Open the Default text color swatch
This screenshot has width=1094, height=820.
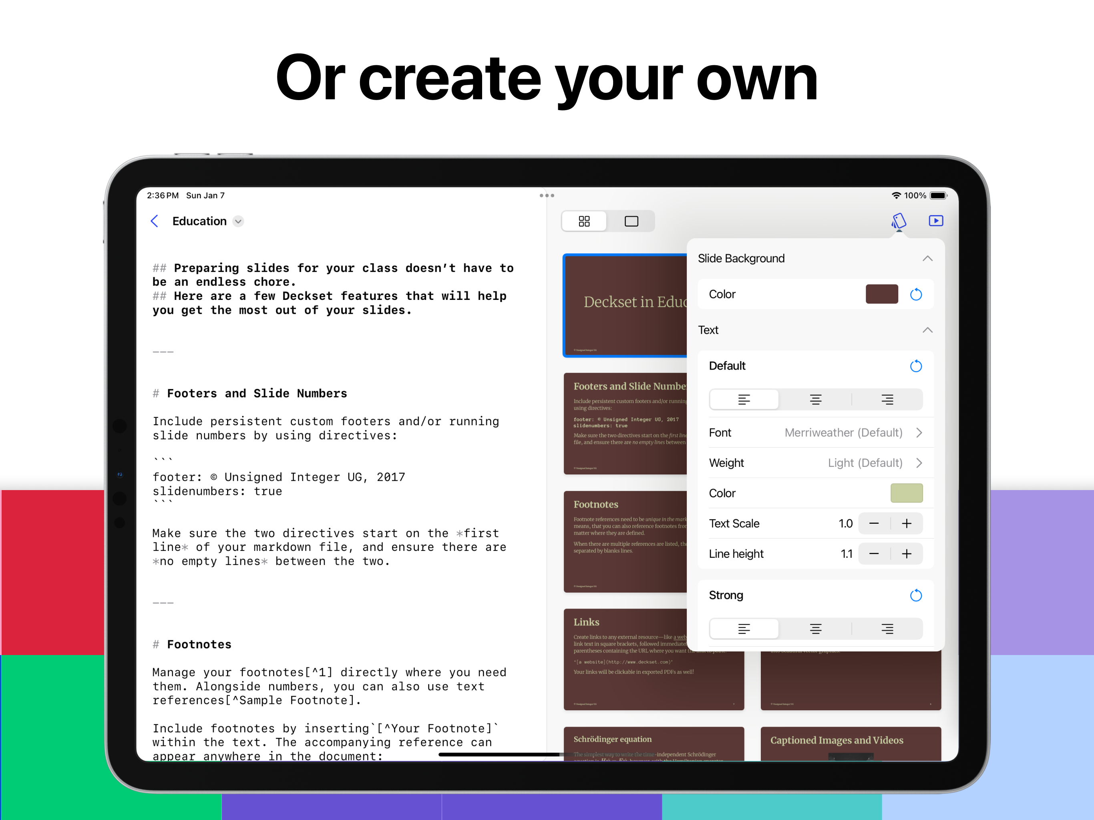[x=907, y=493]
